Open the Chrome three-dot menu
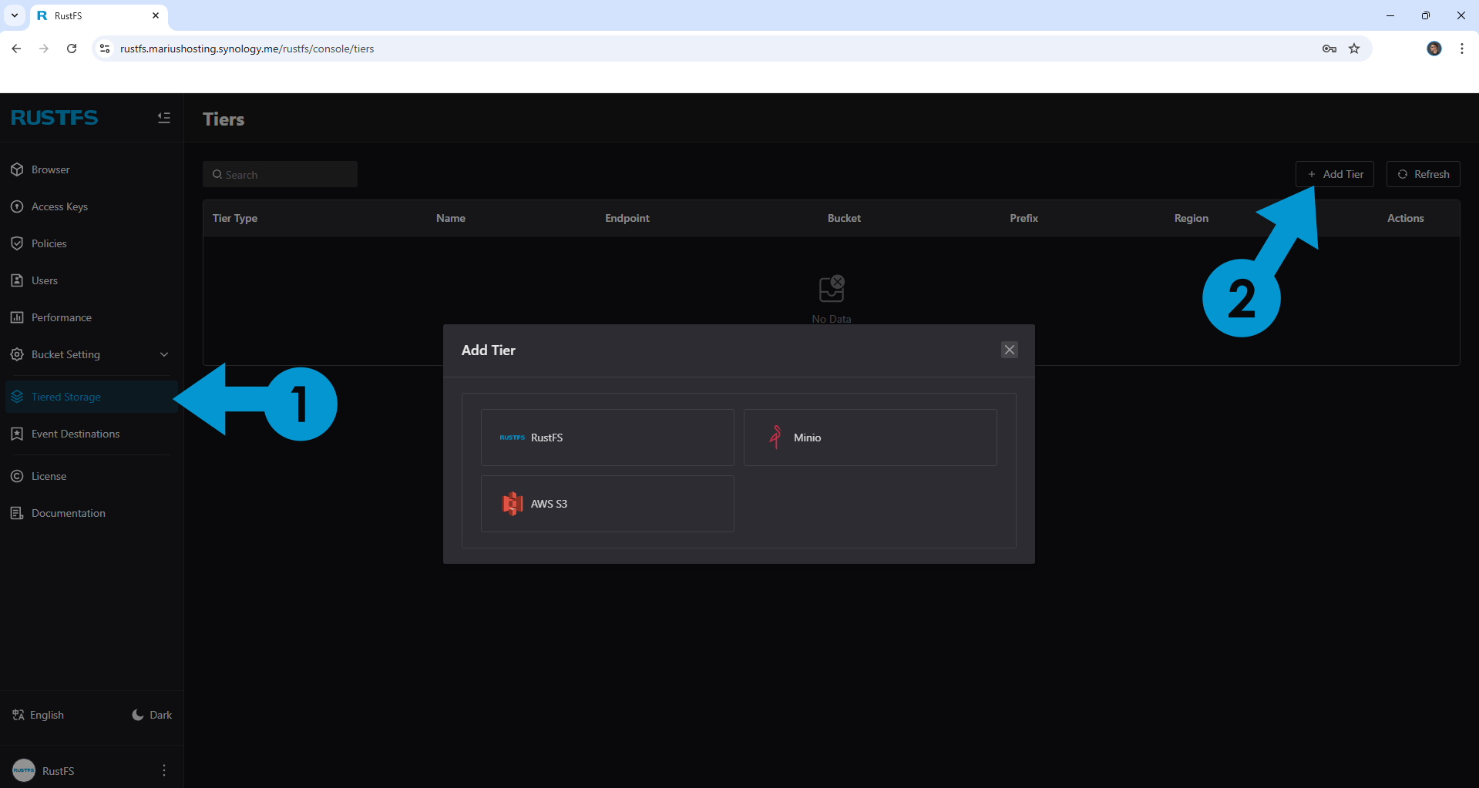This screenshot has height=788, width=1479. [1462, 49]
